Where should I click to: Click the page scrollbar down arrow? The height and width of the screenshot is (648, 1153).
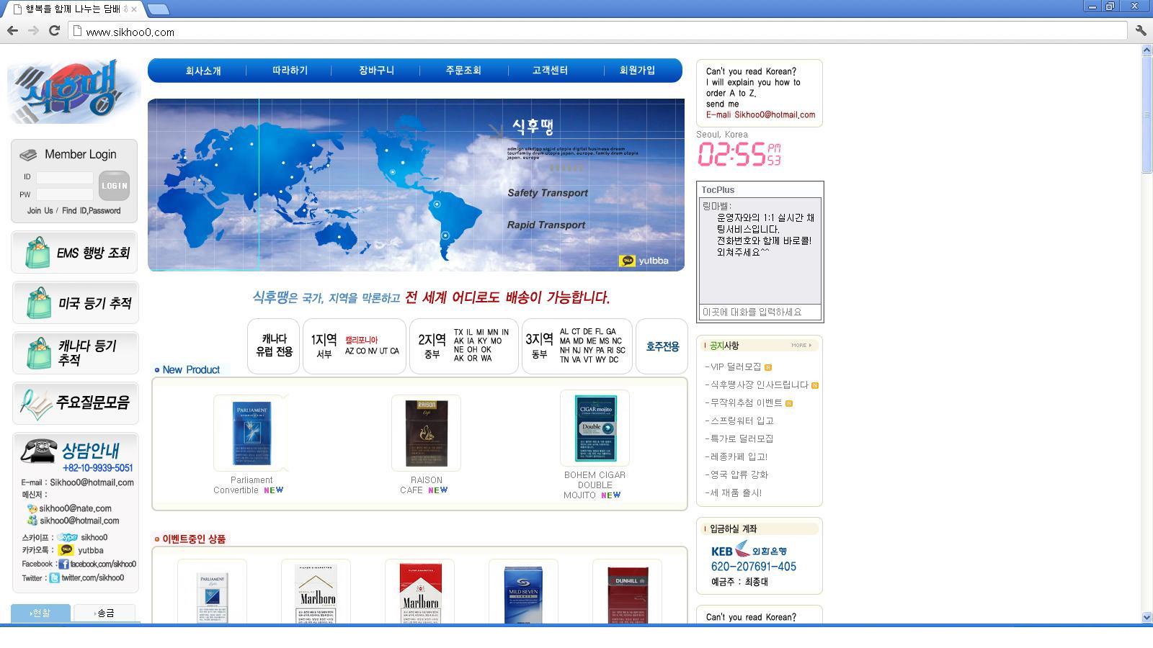(1147, 617)
